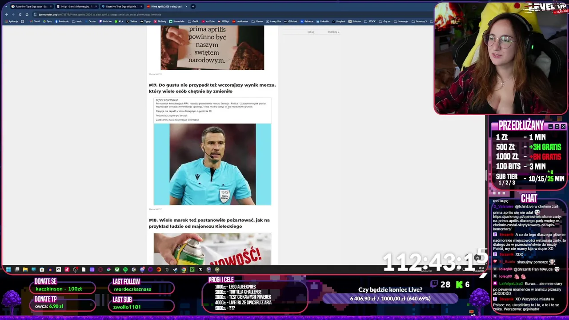569x320 pixels.
Task: Open the referee photo image
Action: point(212,164)
